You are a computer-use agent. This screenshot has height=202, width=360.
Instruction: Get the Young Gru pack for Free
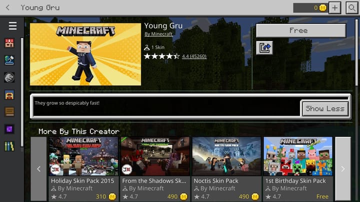point(301,30)
